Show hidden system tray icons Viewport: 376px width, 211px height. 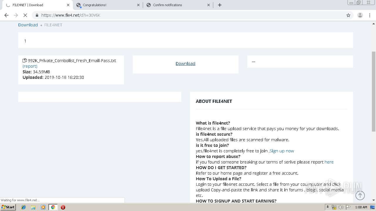[x=328, y=207]
